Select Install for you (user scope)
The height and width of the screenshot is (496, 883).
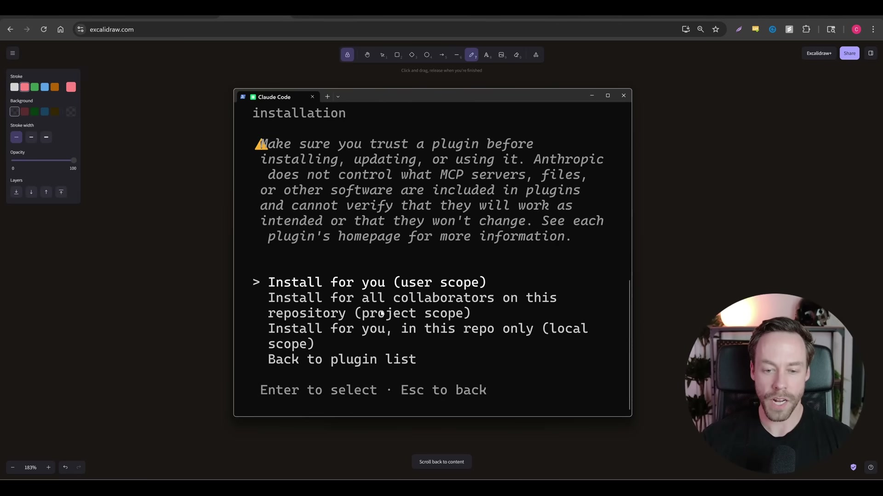click(377, 282)
